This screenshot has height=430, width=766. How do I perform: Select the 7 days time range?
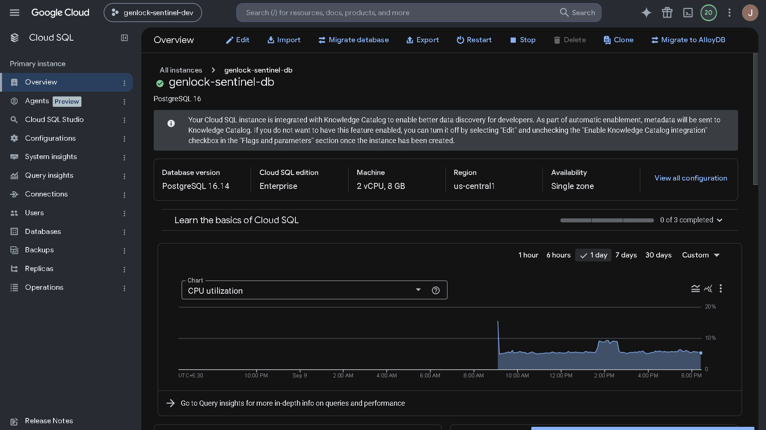pos(626,255)
